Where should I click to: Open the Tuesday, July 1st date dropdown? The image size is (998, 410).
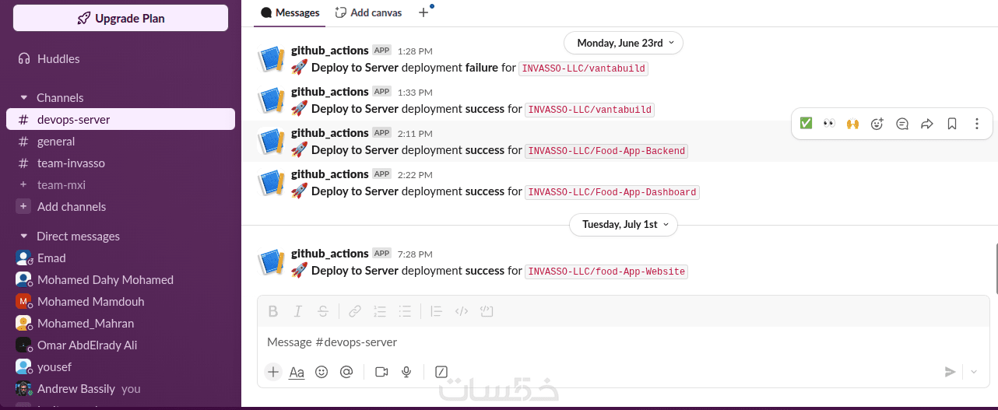pos(624,224)
